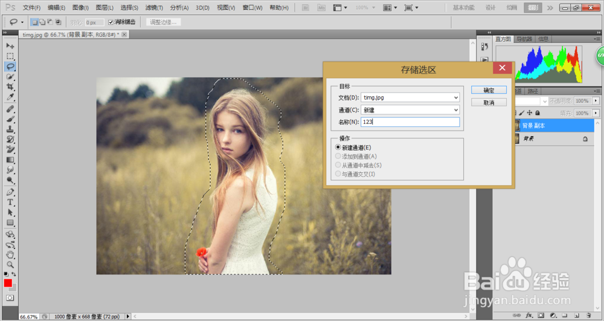The height and width of the screenshot is (321, 604).
Task: Select 背景 副本 layer
Action: pyautogui.click(x=554, y=126)
